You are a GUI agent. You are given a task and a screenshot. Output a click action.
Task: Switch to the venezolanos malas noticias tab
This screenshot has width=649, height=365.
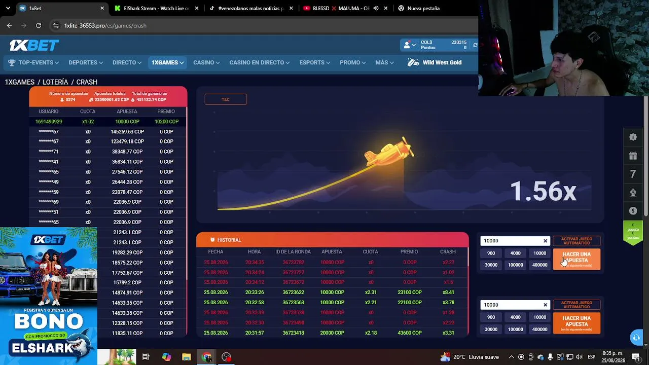[x=248, y=8]
